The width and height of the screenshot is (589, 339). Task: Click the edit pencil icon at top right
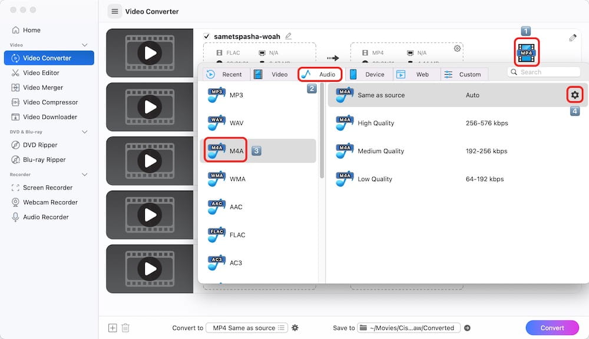pos(573,38)
